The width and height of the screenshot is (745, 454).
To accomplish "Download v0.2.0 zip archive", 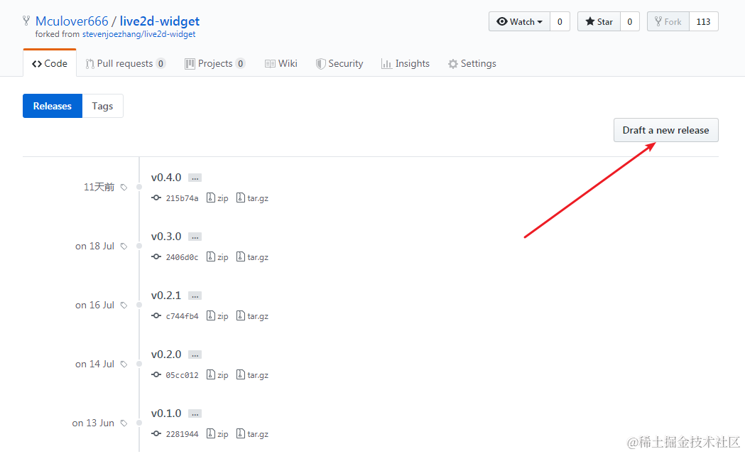I will click(217, 374).
